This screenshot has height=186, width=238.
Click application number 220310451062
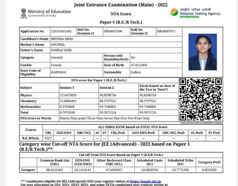(x=61, y=31)
